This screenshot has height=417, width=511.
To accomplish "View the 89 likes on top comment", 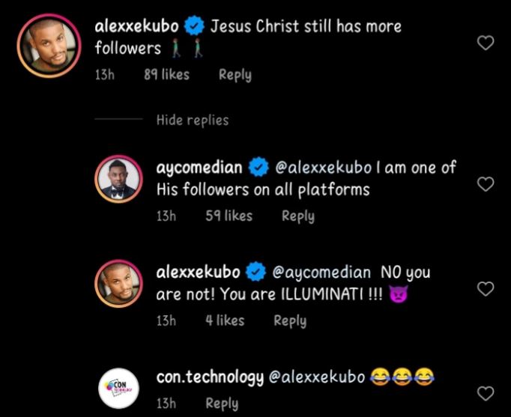I will point(166,74).
